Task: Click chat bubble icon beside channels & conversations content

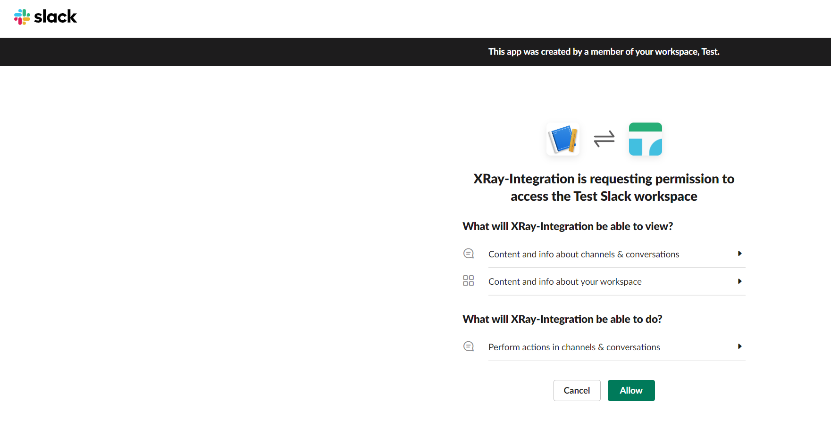Action: tap(469, 254)
